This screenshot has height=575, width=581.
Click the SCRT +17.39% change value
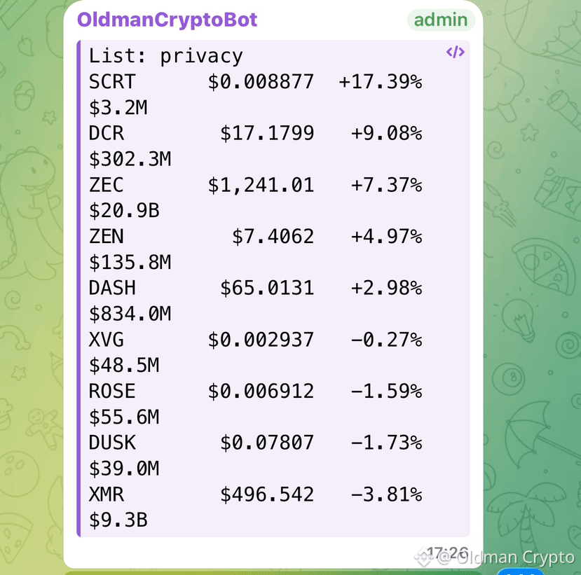(x=380, y=82)
